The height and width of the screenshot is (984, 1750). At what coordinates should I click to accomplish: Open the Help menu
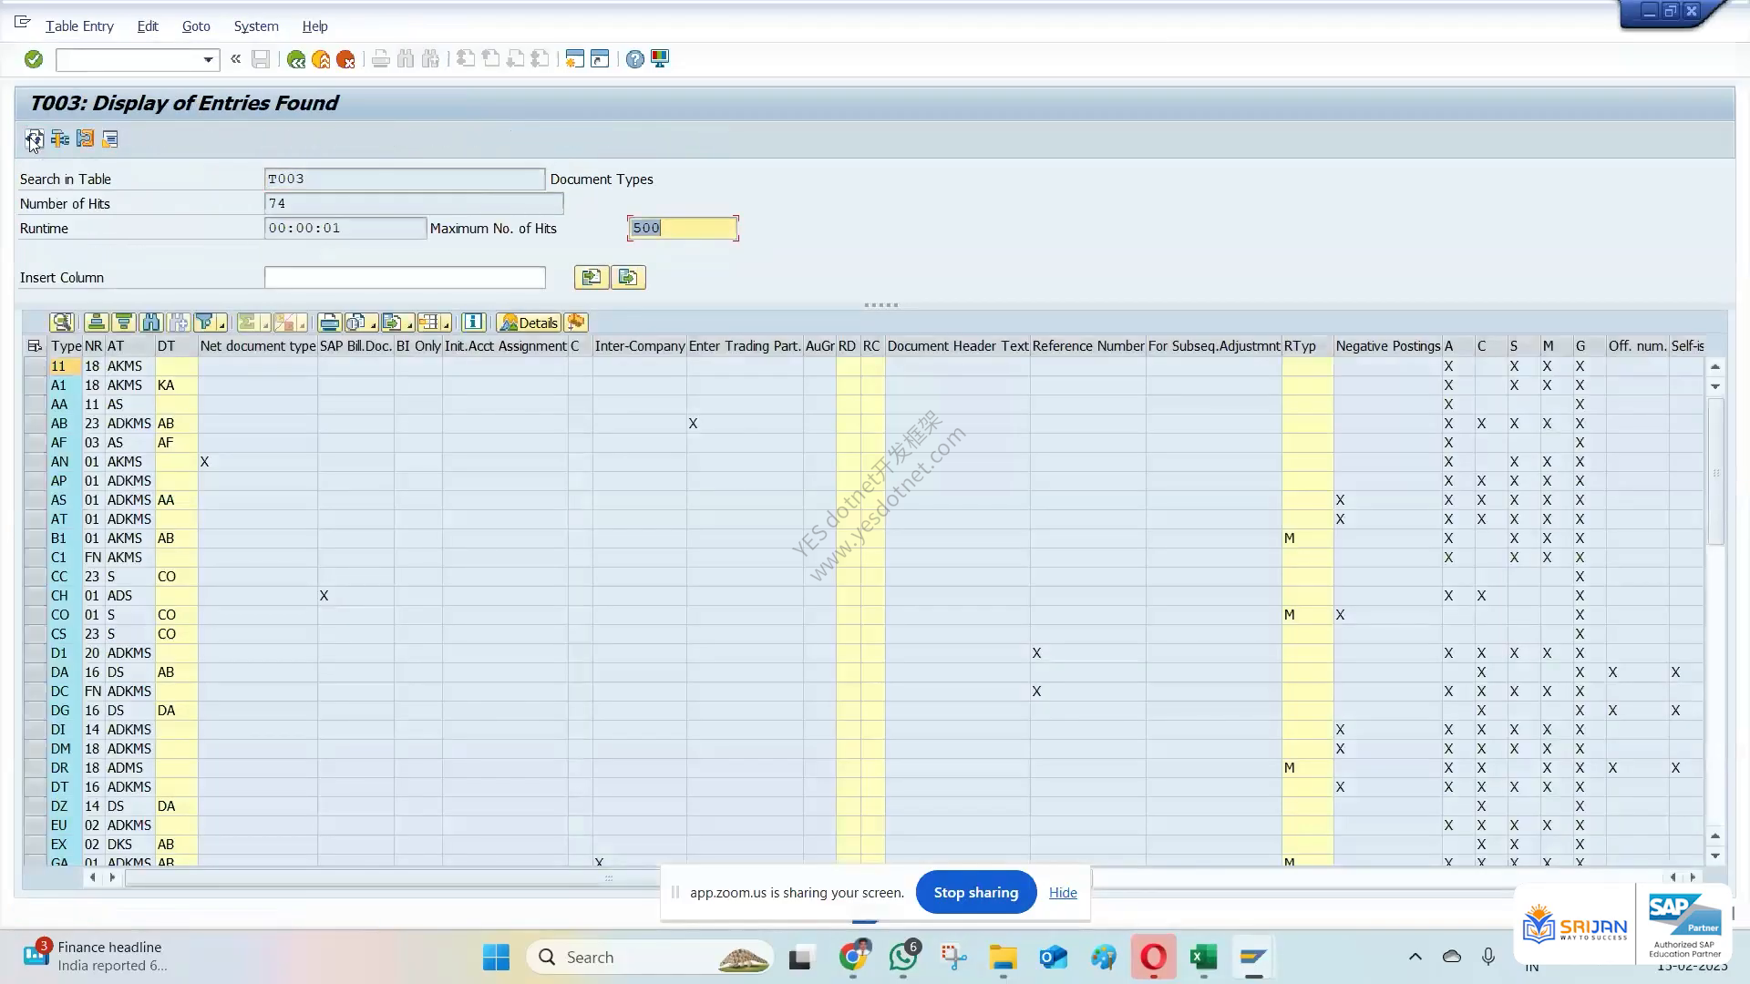(x=314, y=26)
